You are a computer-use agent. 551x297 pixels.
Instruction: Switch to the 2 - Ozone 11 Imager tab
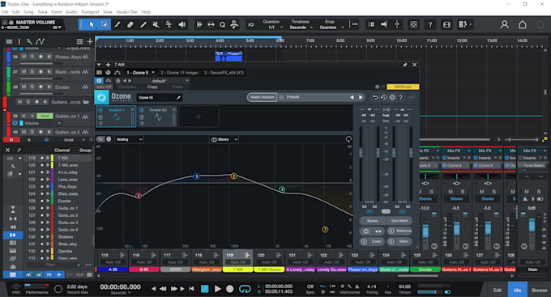179,73
